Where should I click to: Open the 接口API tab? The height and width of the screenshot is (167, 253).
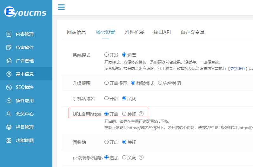(162, 32)
